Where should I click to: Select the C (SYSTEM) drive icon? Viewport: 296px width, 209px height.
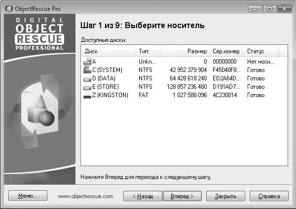[x=88, y=70]
